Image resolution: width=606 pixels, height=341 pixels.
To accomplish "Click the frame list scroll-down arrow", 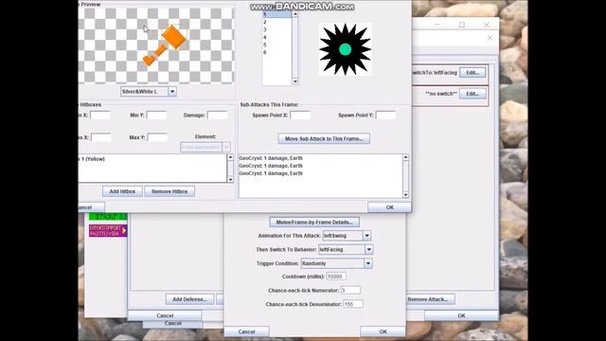I will 294,81.
